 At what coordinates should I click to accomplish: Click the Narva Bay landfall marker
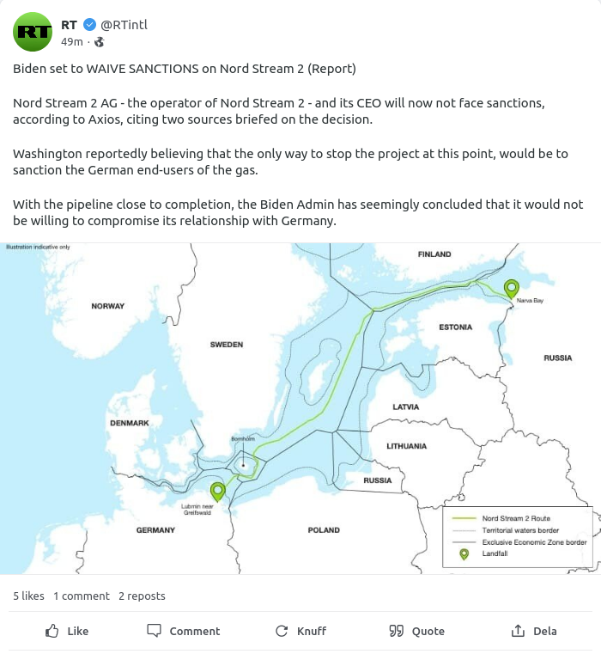tap(512, 288)
